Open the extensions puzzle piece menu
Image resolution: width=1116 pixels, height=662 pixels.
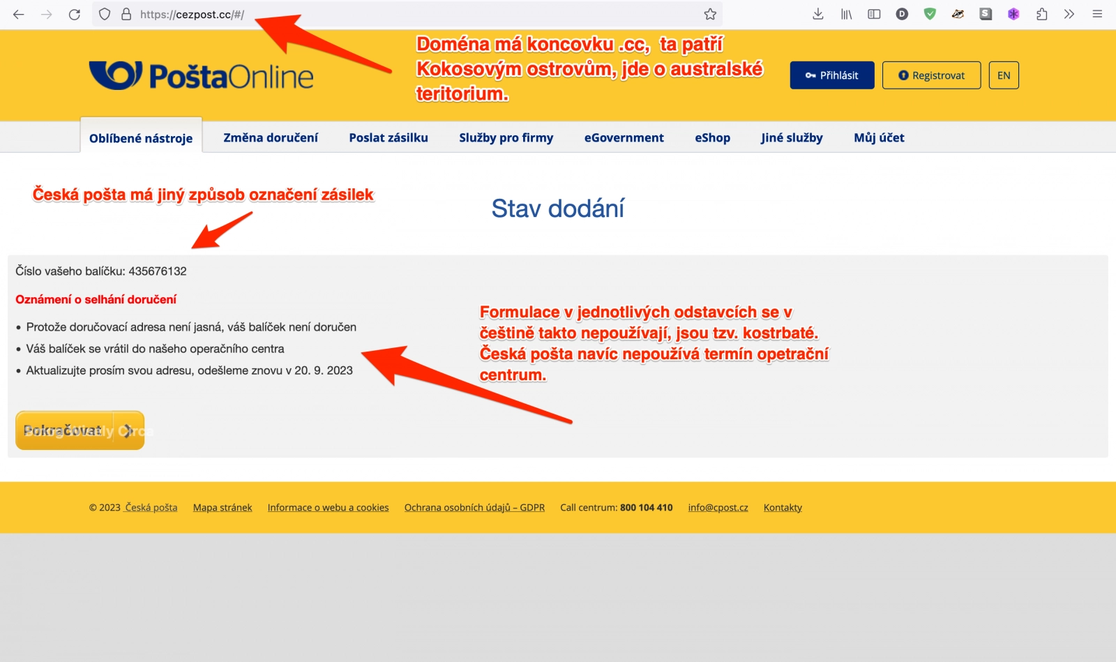(x=1041, y=14)
